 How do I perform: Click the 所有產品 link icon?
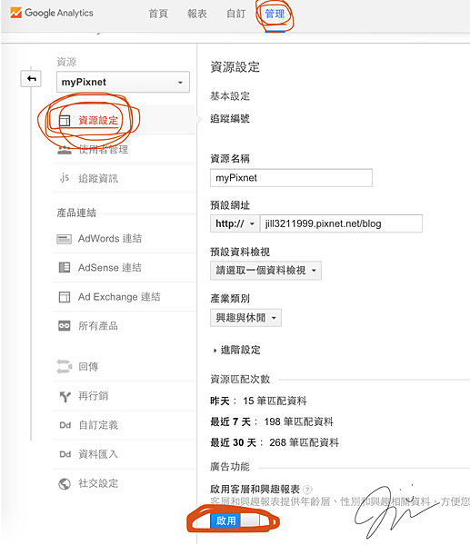point(65,326)
